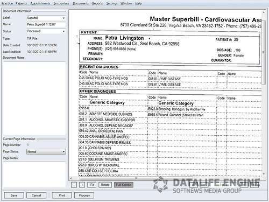Click the zoom in plus button
269x202 pixels.
click(82, 185)
